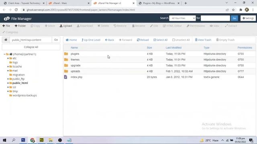Screen dimensions: 257x144
Task: Open Photoshop from the taskbar
Action: coord(23,140)
